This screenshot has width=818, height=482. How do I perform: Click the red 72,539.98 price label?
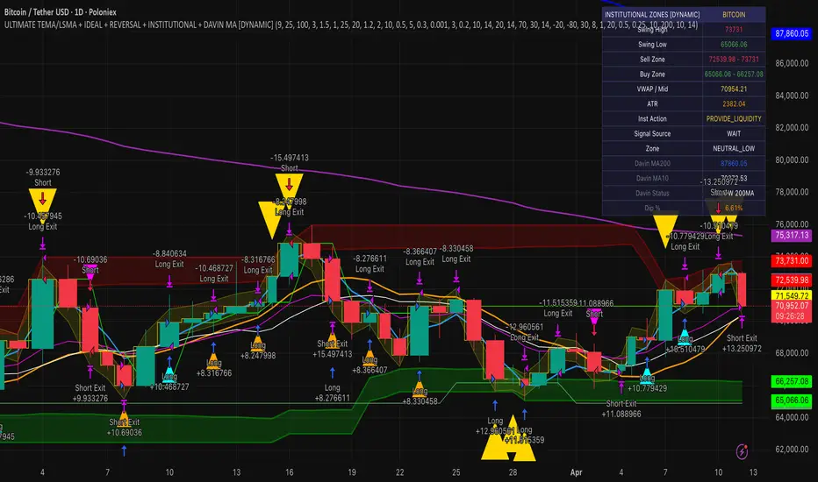pos(792,280)
